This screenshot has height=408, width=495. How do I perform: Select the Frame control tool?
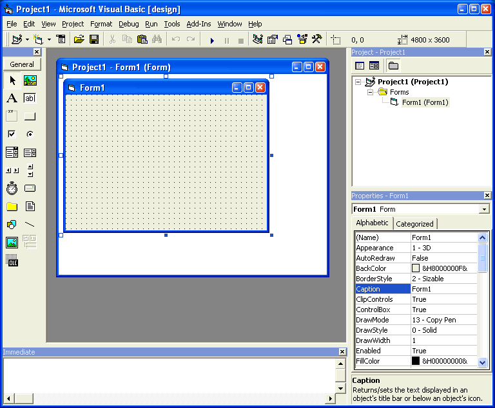pos(12,116)
